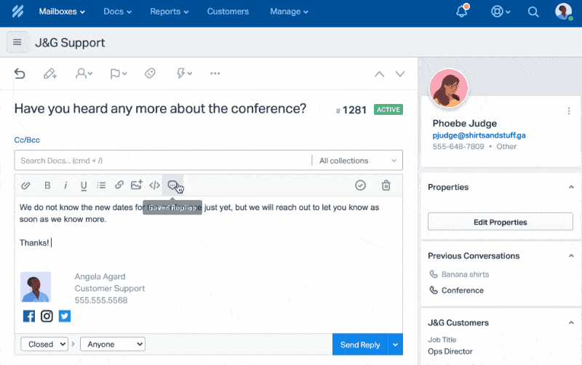Toggle italic formatting
The image size is (582, 365).
tap(65, 185)
